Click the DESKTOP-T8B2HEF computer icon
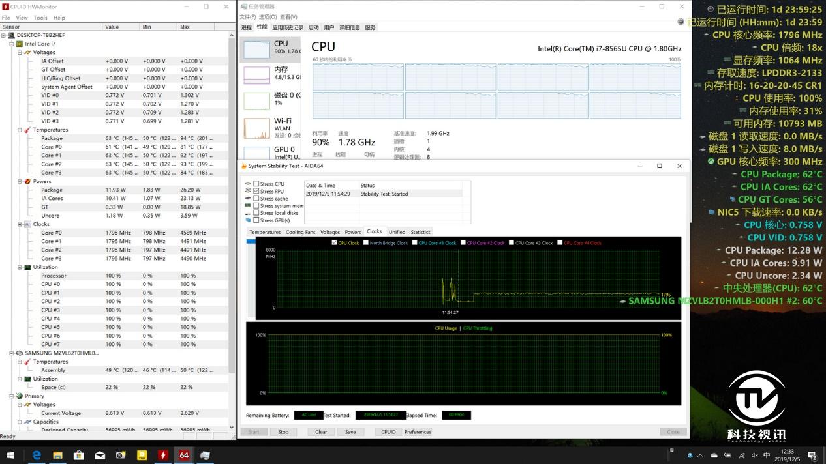This screenshot has width=826, height=464. [x=12, y=35]
